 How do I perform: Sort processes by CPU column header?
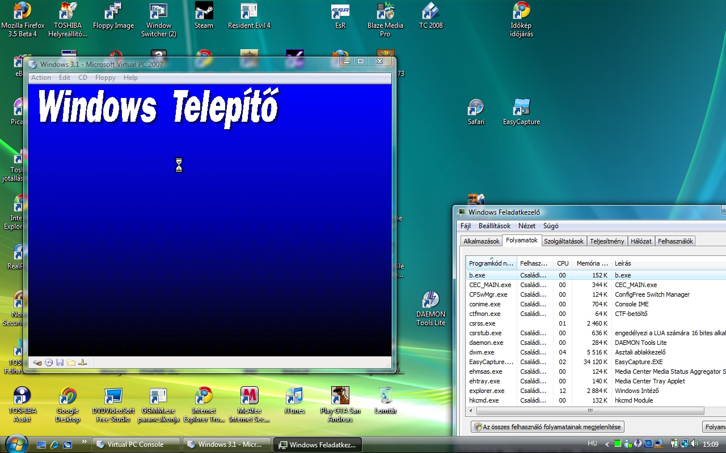[x=563, y=263]
